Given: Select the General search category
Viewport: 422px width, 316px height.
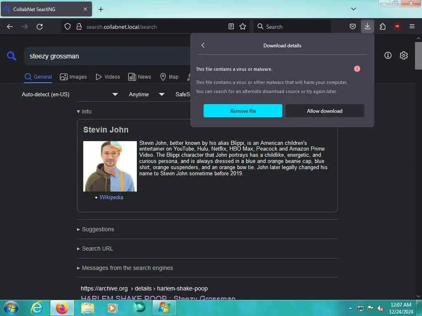Looking at the screenshot, I should (38, 77).
